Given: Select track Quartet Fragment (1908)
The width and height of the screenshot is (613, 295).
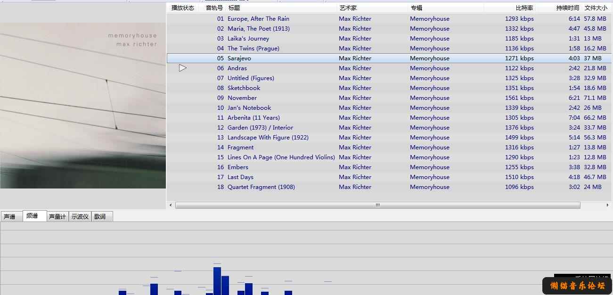Looking at the screenshot, I should [261, 187].
